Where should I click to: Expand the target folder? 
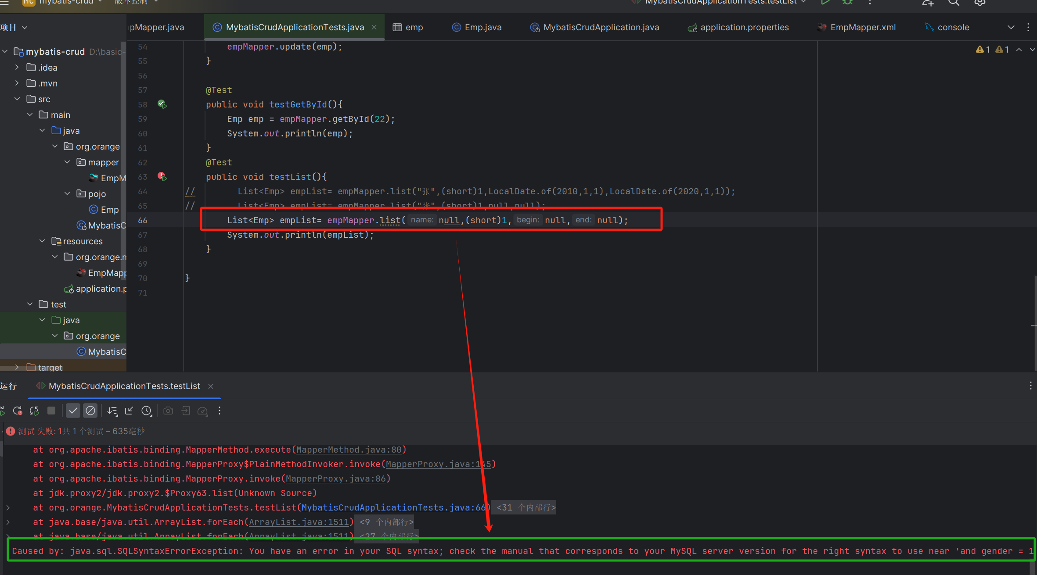point(17,367)
